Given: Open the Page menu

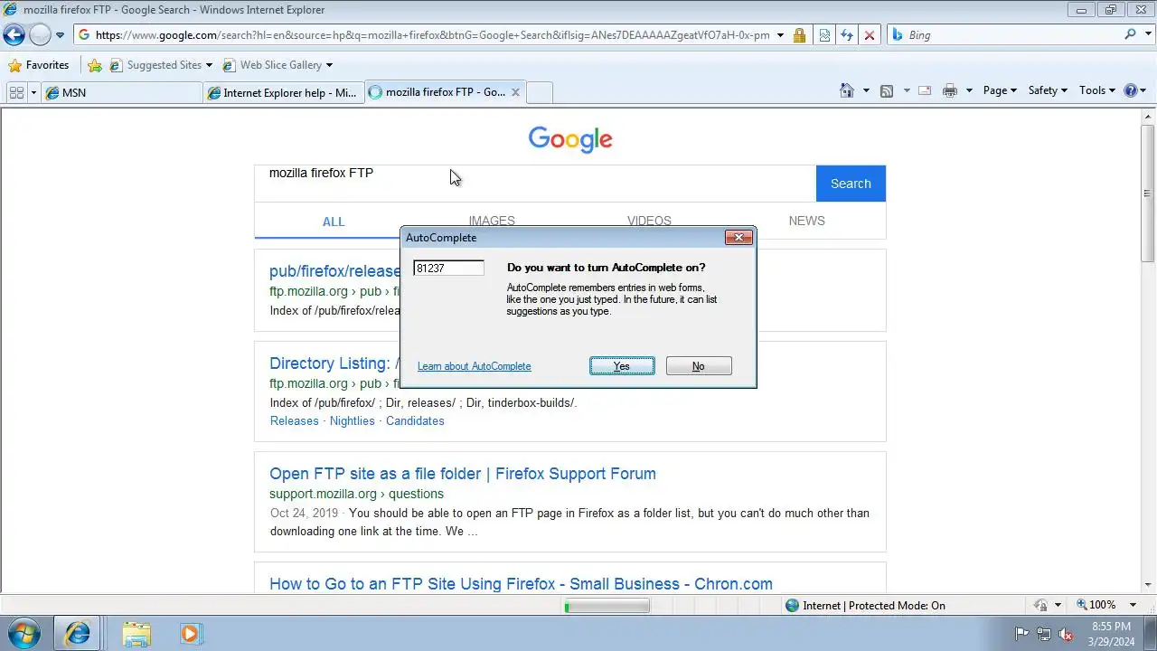Looking at the screenshot, I should (1000, 90).
